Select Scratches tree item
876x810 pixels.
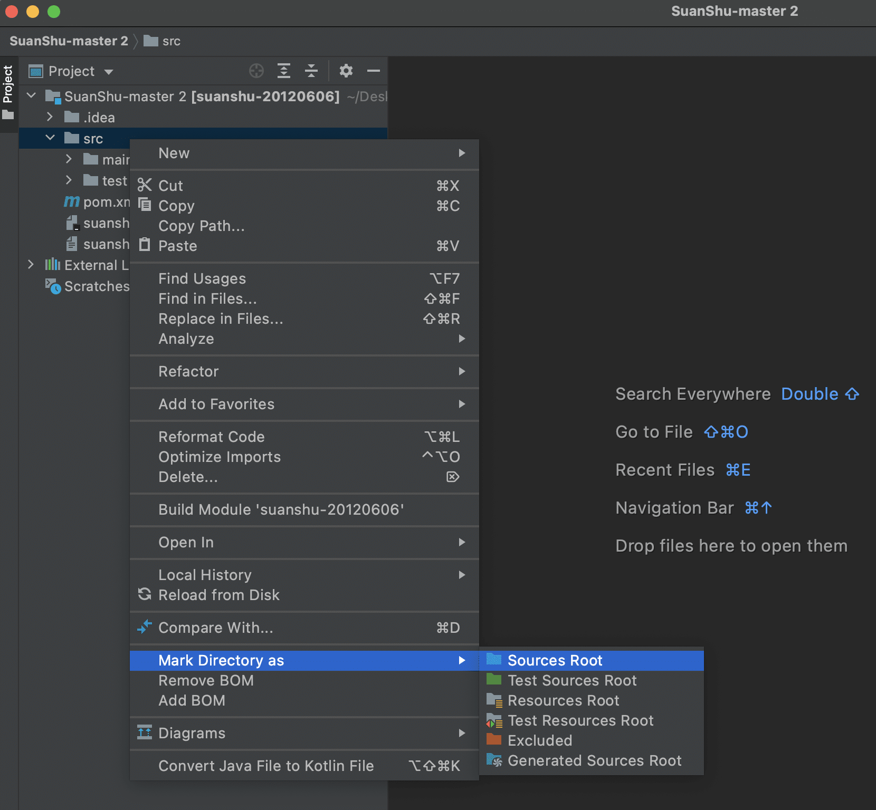[x=88, y=286]
